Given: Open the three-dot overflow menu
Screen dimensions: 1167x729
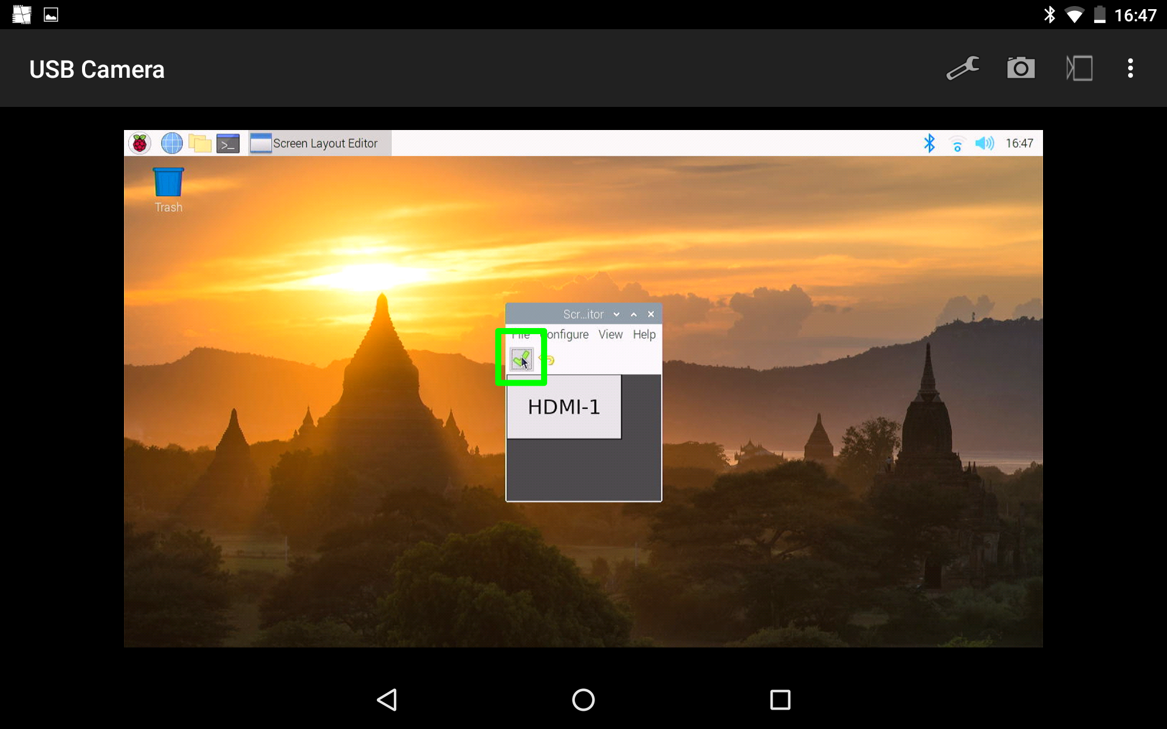Looking at the screenshot, I should [x=1130, y=69].
